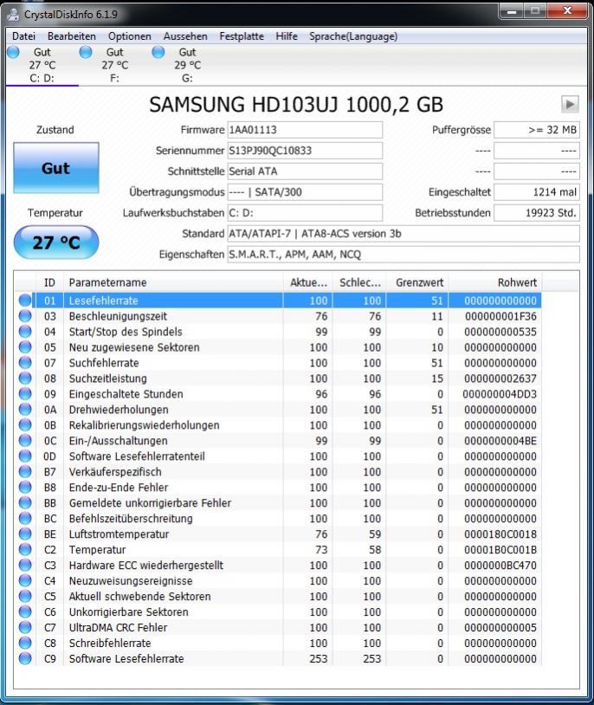Image resolution: width=594 pixels, height=705 pixels.
Task: Click the Eingeschaltet 1214 mal field
Action: [x=537, y=192]
